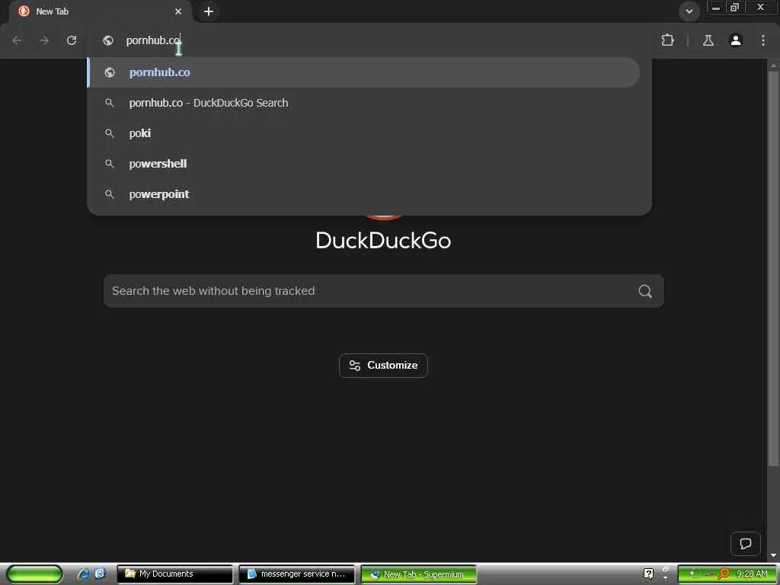Open the profile avatar menu
The height and width of the screenshot is (585, 780).
pos(736,40)
